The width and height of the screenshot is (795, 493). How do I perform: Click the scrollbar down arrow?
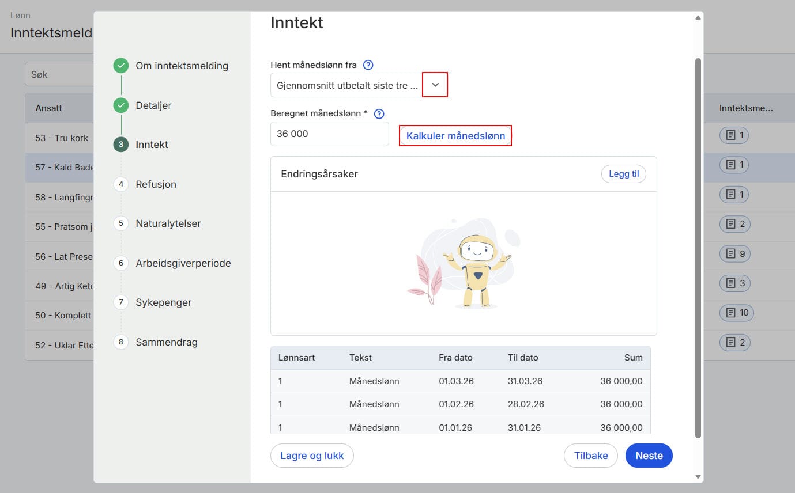click(x=698, y=476)
